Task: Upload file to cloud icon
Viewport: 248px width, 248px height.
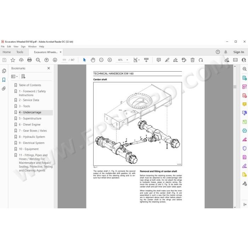Action: [x=21, y=60]
